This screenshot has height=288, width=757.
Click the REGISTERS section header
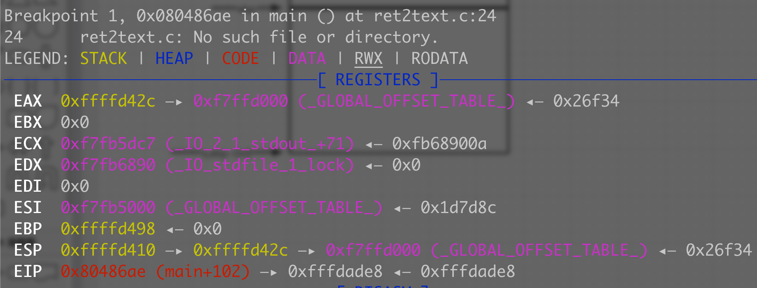[378, 80]
